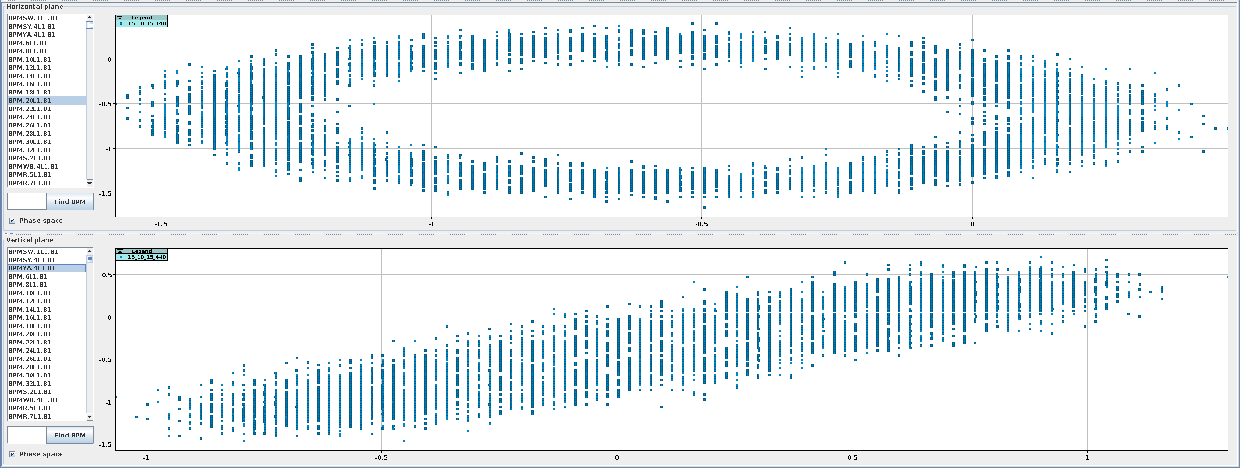Toggle Phase space checkbox in Vertical plane
This screenshot has height=468, width=1240.
coord(13,454)
